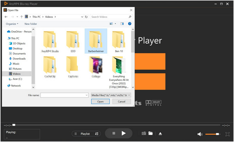Toggle fullscreen mode icon
234x142 pixels.
click(x=227, y=134)
